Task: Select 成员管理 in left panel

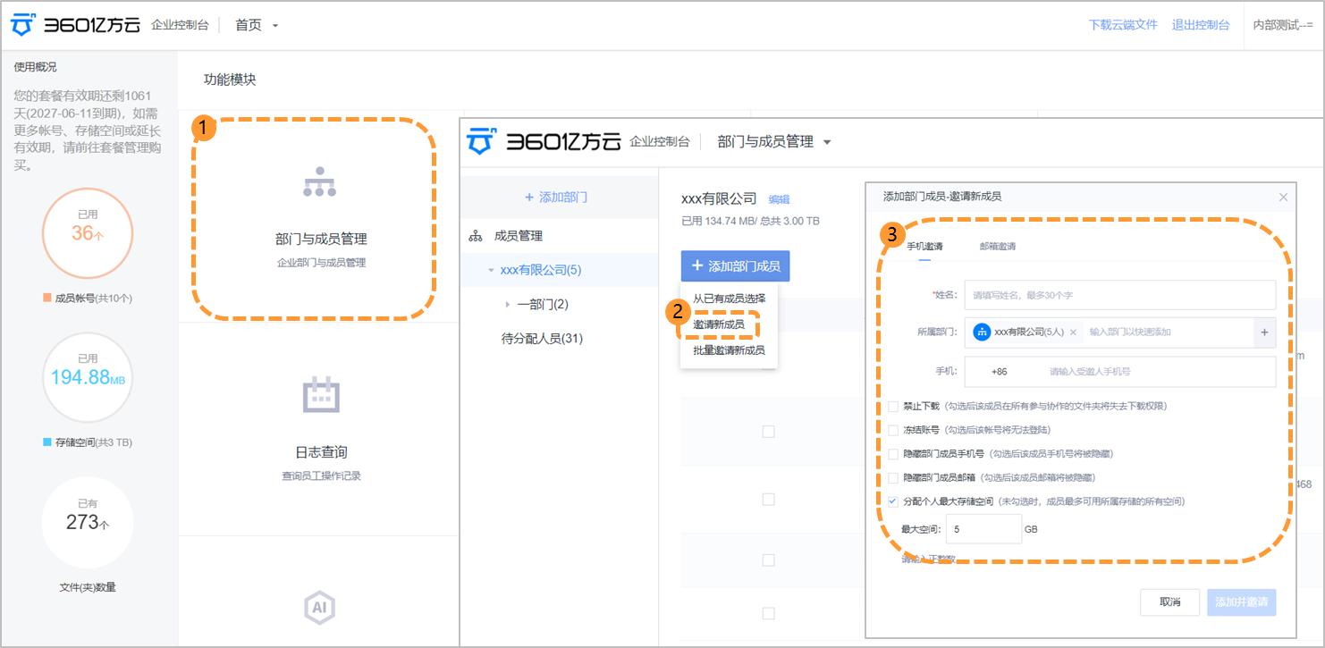Action: tap(519, 236)
